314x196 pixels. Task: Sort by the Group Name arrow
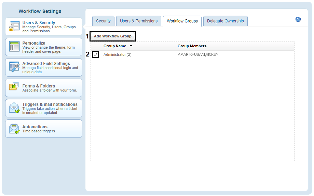point(131,46)
